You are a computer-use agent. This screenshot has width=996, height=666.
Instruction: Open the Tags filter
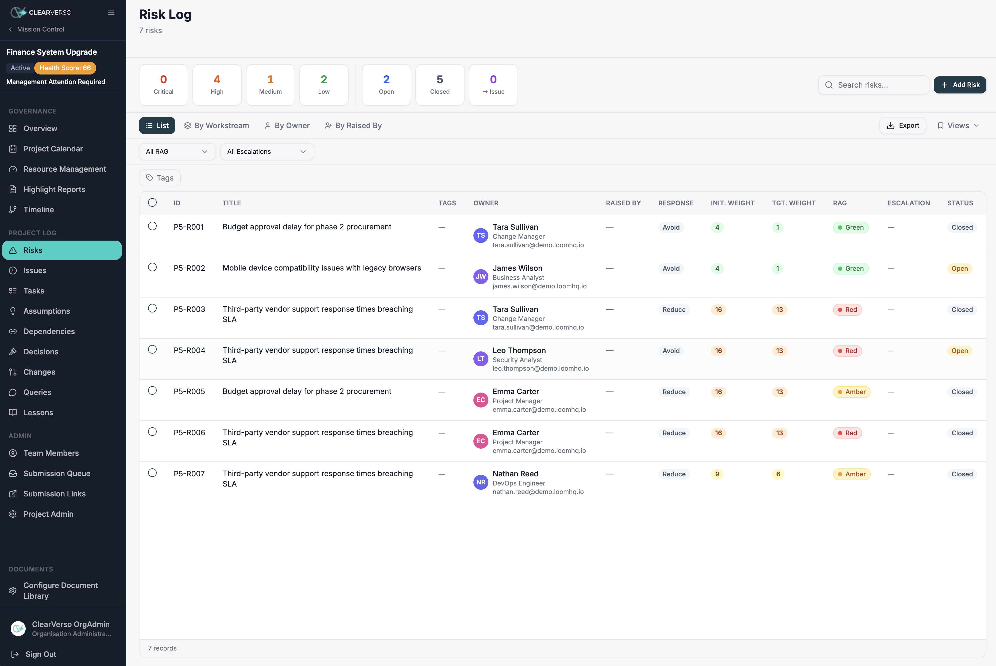coord(160,178)
